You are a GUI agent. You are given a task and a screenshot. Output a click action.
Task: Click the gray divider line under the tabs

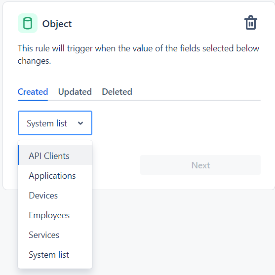pos(155,100)
